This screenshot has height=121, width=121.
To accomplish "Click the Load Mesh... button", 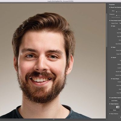I will click(115, 100).
